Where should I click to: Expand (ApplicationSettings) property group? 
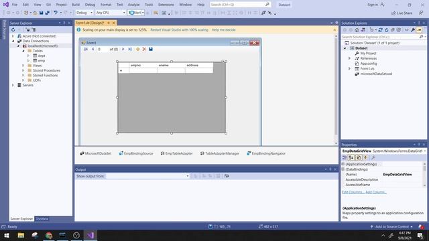click(x=343, y=164)
